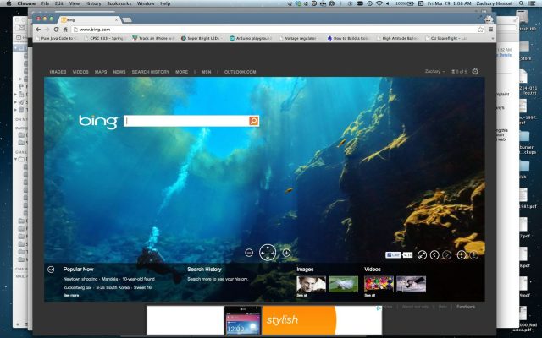Open the Bing settings gear icon

(x=475, y=71)
